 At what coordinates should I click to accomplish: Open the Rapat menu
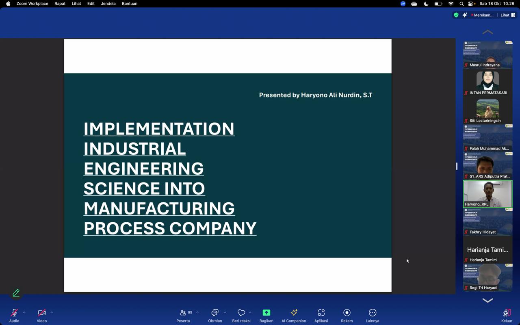(60, 4)
